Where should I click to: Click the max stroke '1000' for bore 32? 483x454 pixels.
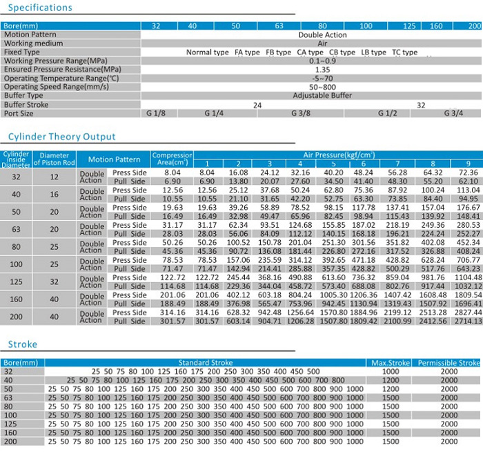391,371
